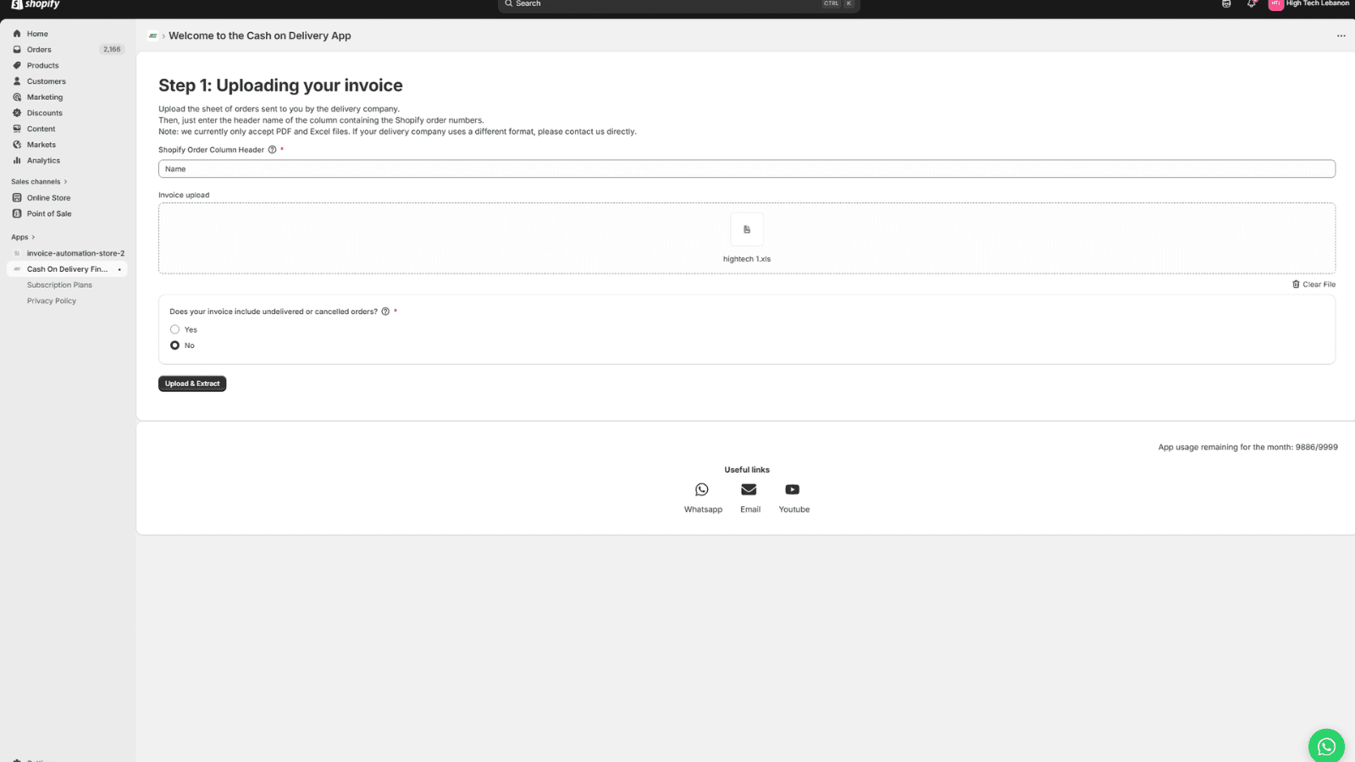This screenshot has width=1355, height=762.
Task: Click the hightech 1.xls file name
Action: [747, 259]
